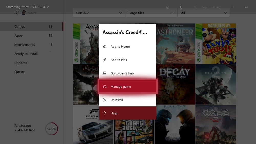Image resolution: width=256 pixels, height=144 pixels.
Task: Open the streaming bar hamburger menu icon
Action: tap(233, 7)
